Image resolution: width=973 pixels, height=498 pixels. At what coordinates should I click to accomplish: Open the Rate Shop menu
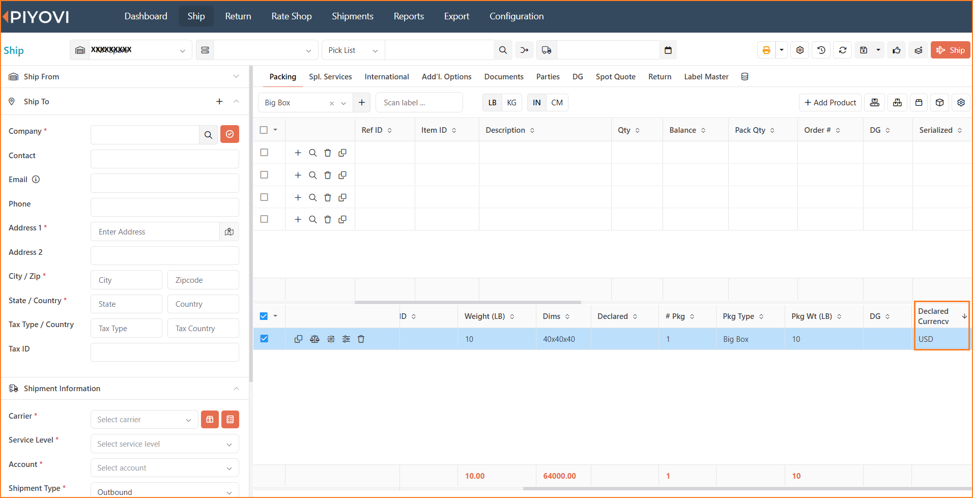pyautogui.click(x=292, y=16)
